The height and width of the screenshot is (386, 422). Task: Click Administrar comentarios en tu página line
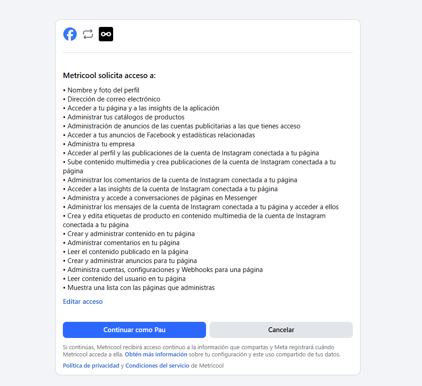[x=121, y=243]
